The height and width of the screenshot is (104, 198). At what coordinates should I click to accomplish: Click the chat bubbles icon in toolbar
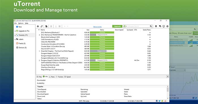tap(160, 26)
